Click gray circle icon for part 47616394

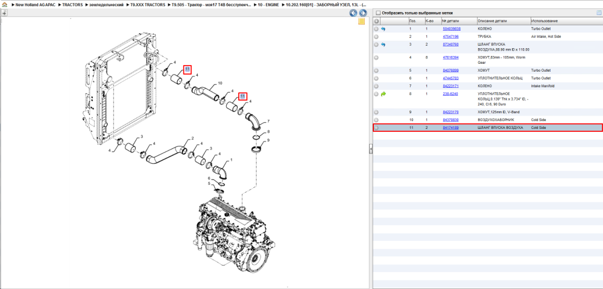pos(376,58)
